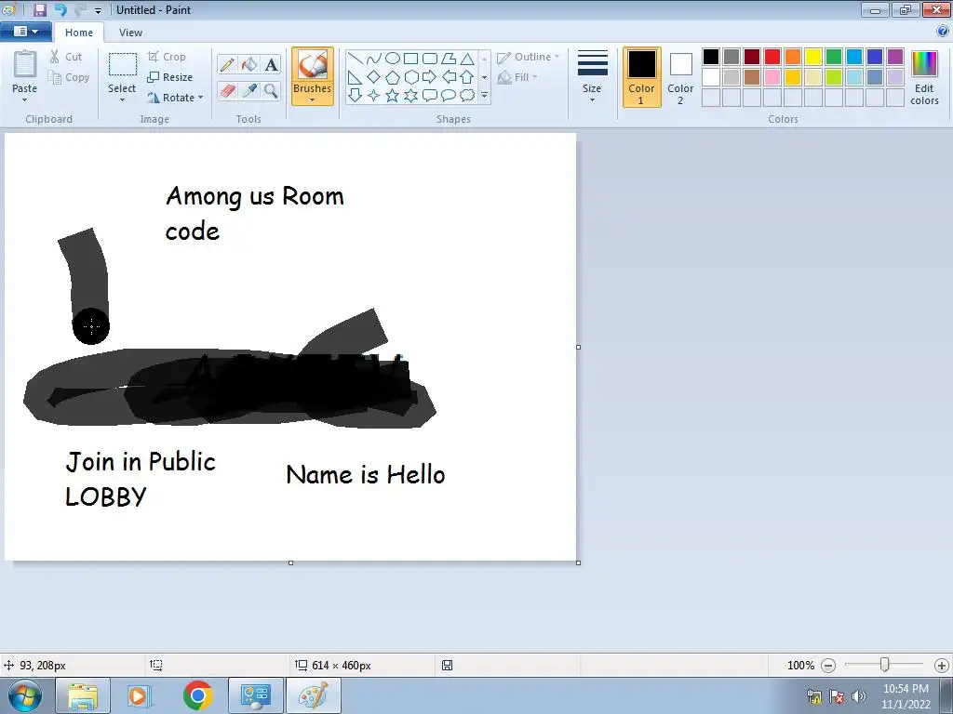Click the Resize button

tap(170, 77)
